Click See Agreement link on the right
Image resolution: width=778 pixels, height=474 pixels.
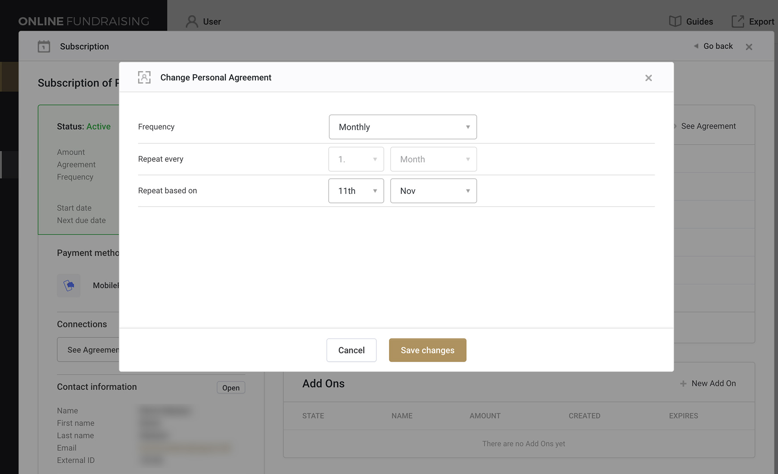(x=708, y=126)
